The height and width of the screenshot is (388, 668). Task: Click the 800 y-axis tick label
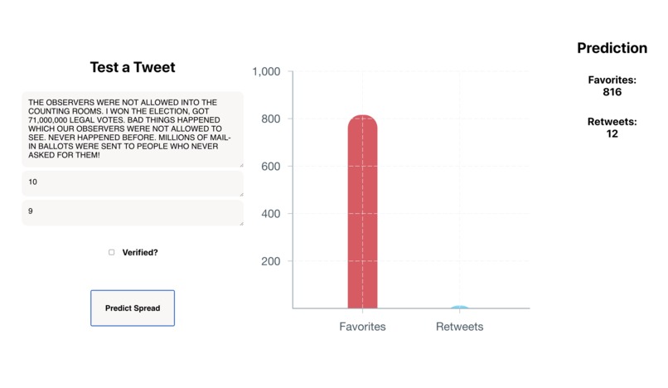271,119
